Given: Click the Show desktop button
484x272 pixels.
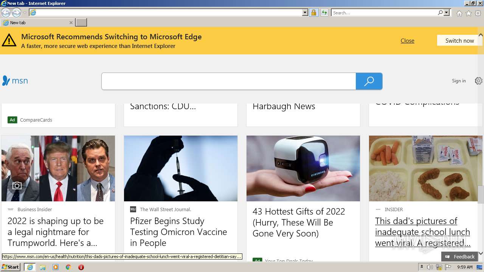Looking at the screenshot, I should 480,267.
